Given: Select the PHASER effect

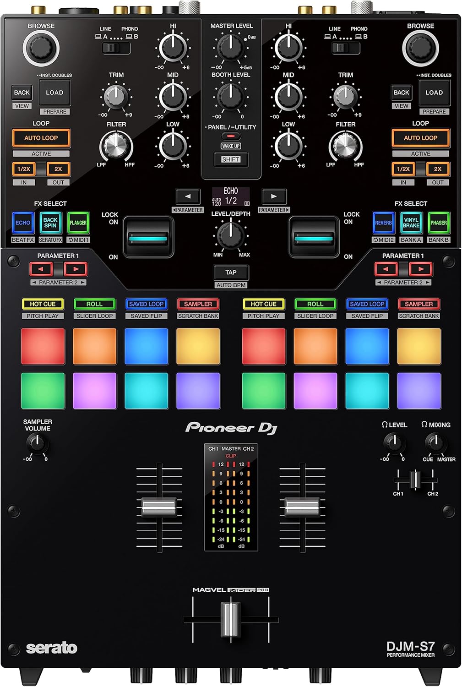Looking at the screenshot, I should pyautogui.click(x=440, y=223).
